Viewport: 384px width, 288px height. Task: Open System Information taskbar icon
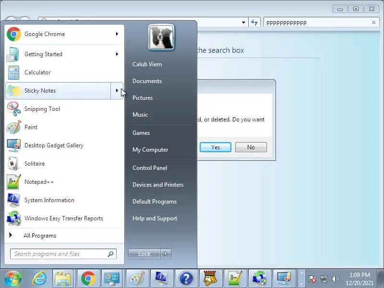click(x=161, y=278)
